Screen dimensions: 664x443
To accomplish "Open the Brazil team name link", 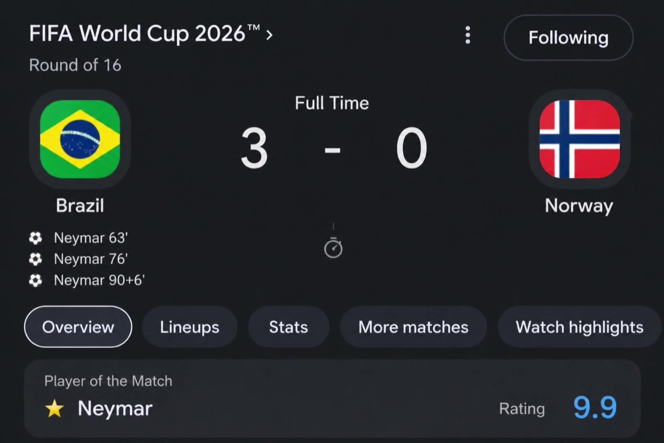I will (80, 206).
